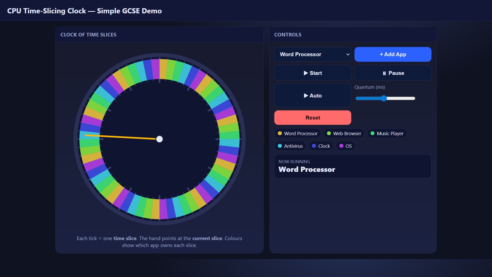This screenshot has height=277, width=492.
Task: Click the clock's white center hub
Action: tap(159, 139)
